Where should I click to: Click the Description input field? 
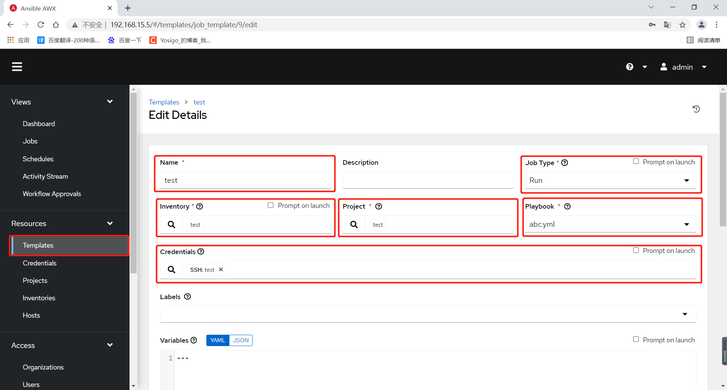428,181
